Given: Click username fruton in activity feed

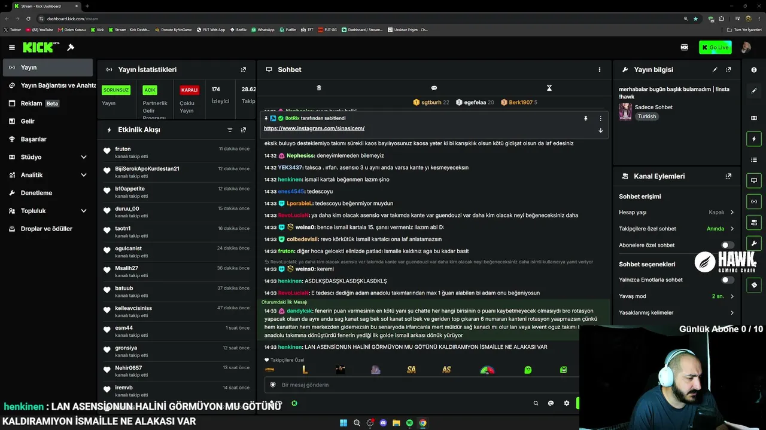Looking at the screenshot, I should [123, 149].
